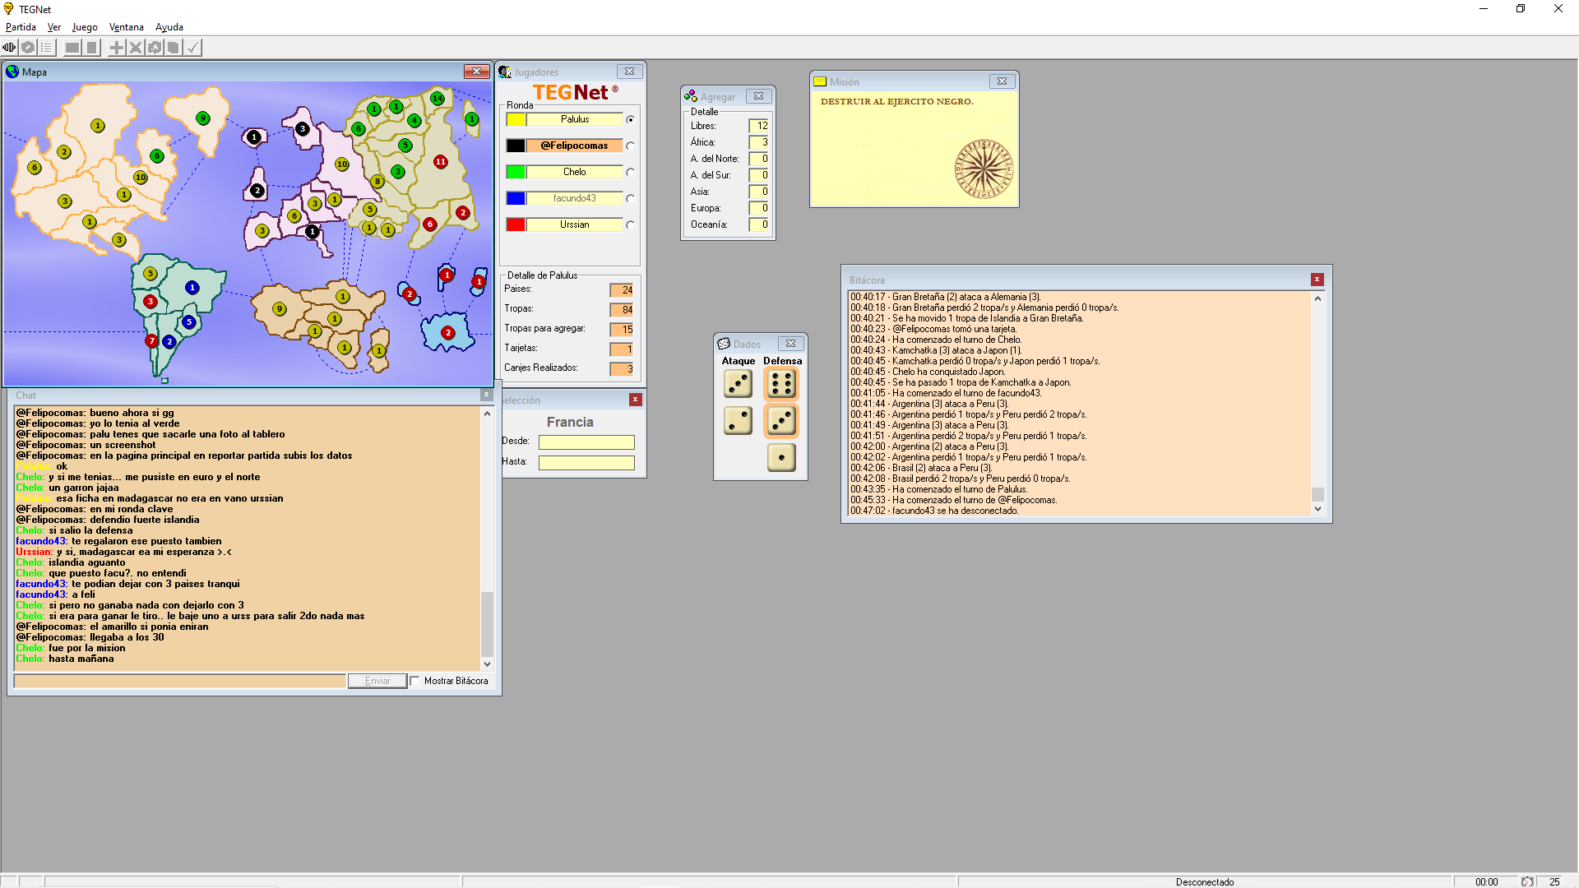Click the Urssian player name button
The width and height of the screenshot is (1579, 888).
574,224
